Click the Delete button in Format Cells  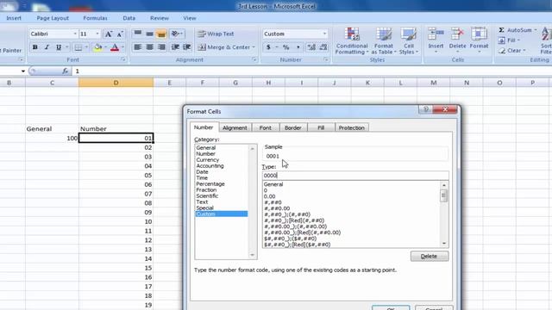pyautogui.click(x=430, y=257)
